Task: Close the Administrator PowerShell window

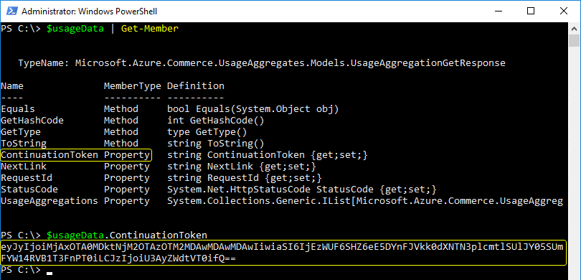Action: (564, 11)
